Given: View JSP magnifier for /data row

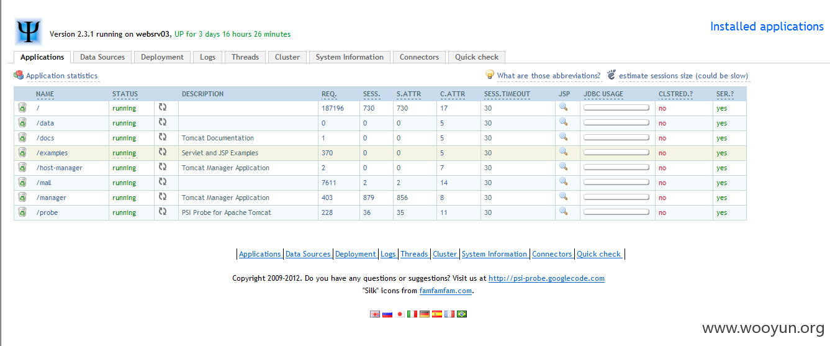Looking at the screenshot, I should (x=563, y=122).
